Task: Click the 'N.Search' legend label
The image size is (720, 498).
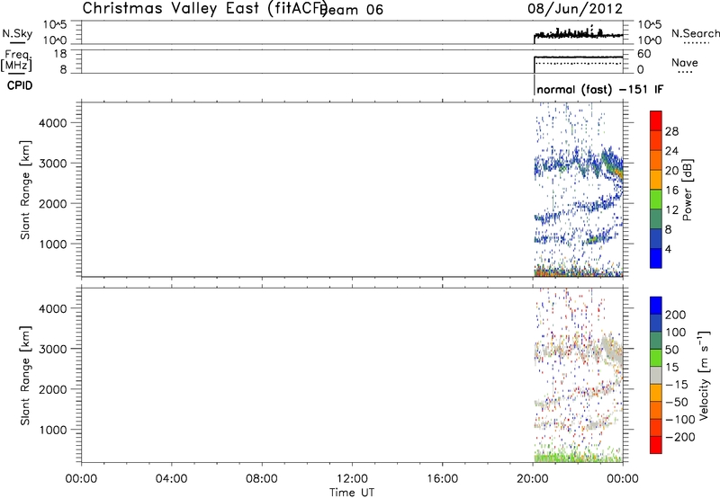Action: point(695,33)
